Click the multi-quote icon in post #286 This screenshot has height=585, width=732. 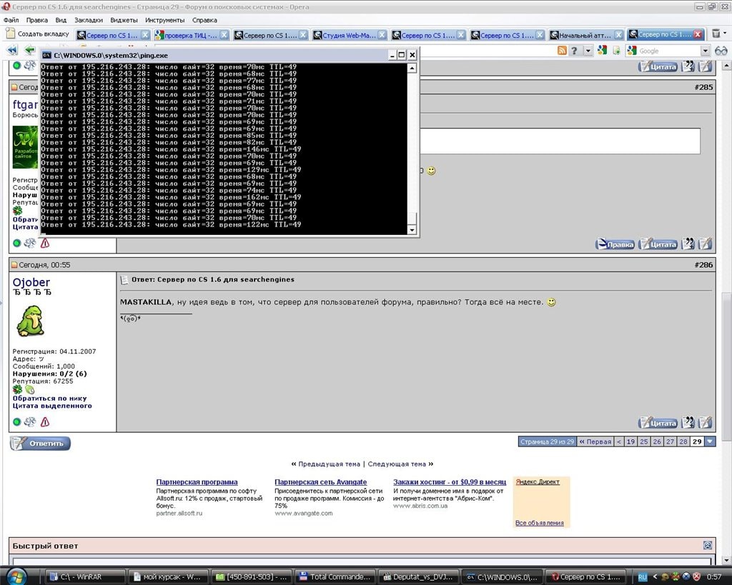688,423
